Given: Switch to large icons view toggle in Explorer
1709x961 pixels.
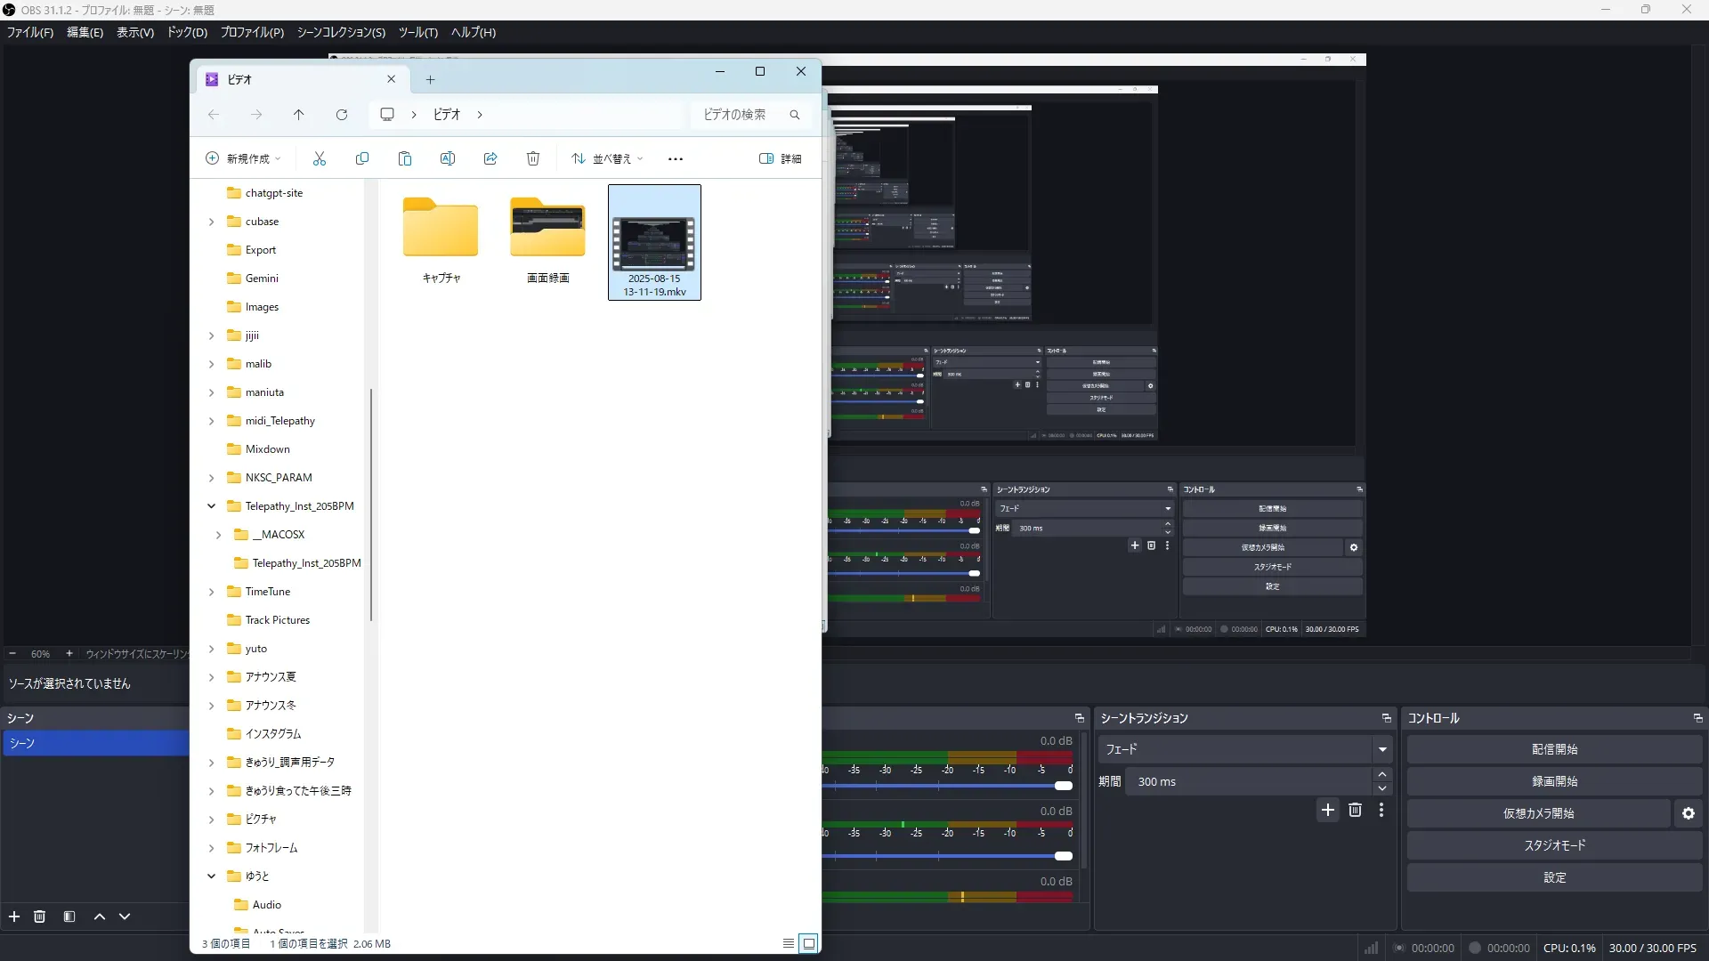Looking at the screenshot, I should [808, 943].
